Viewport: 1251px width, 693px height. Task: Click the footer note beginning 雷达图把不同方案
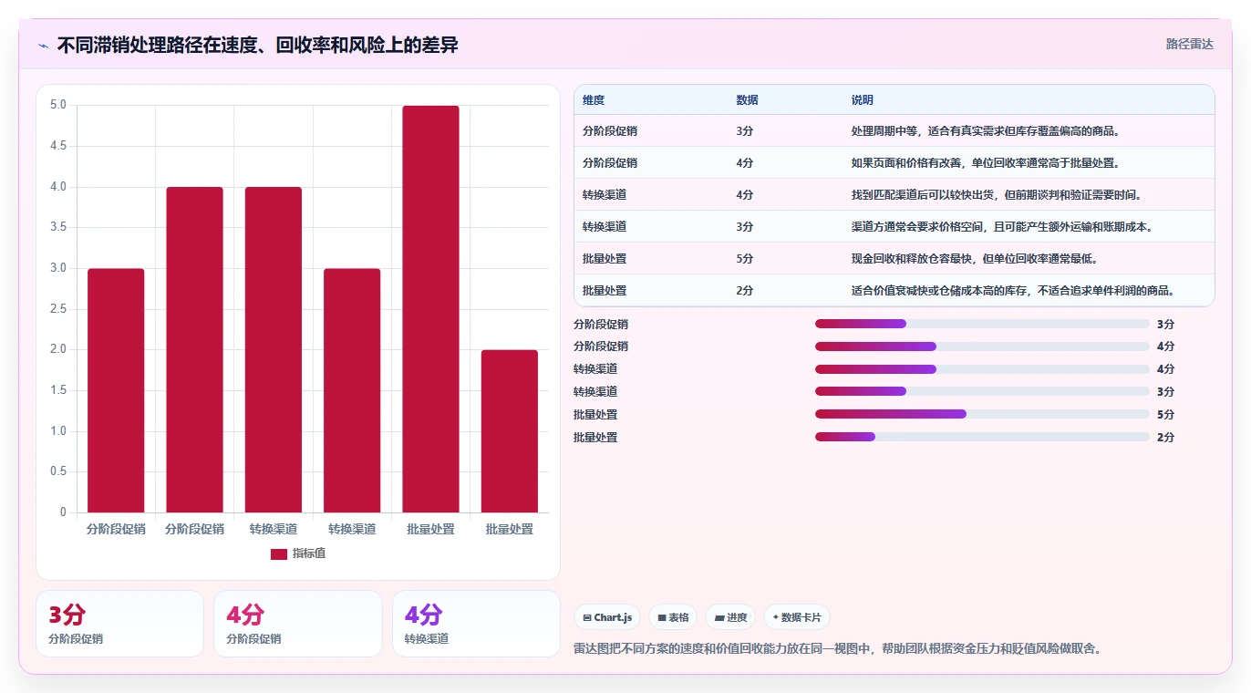pos(838,649)
